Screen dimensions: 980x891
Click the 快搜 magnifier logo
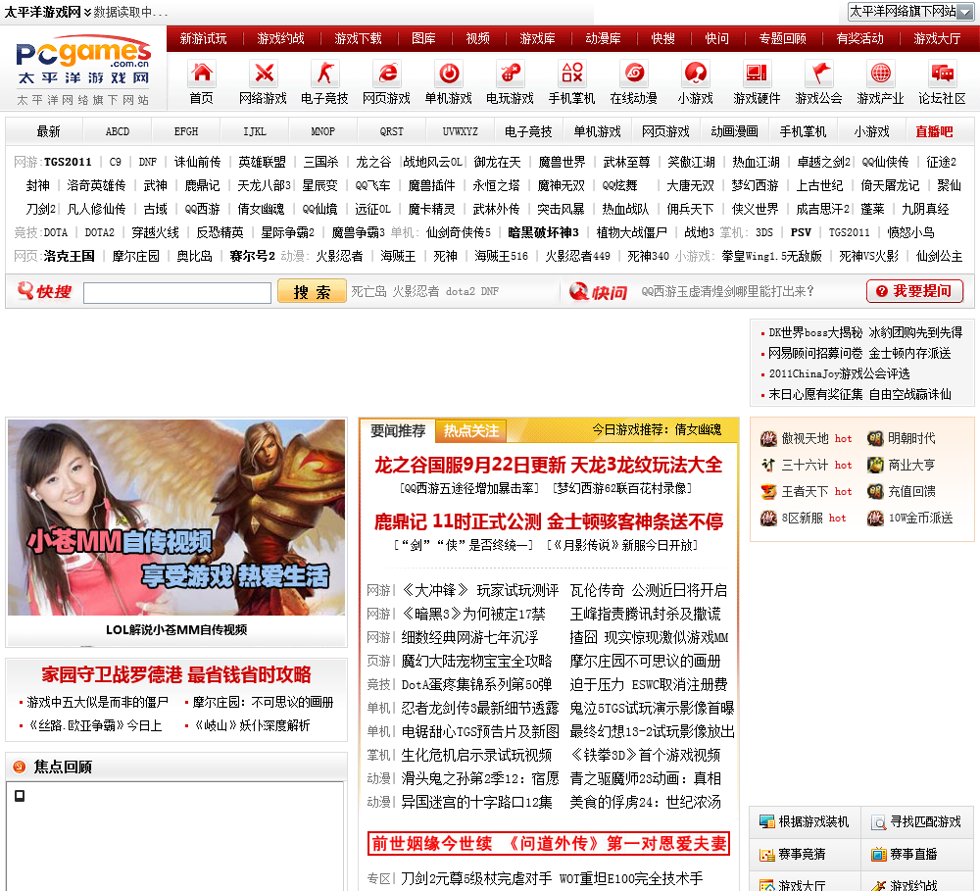coord(44,291)
